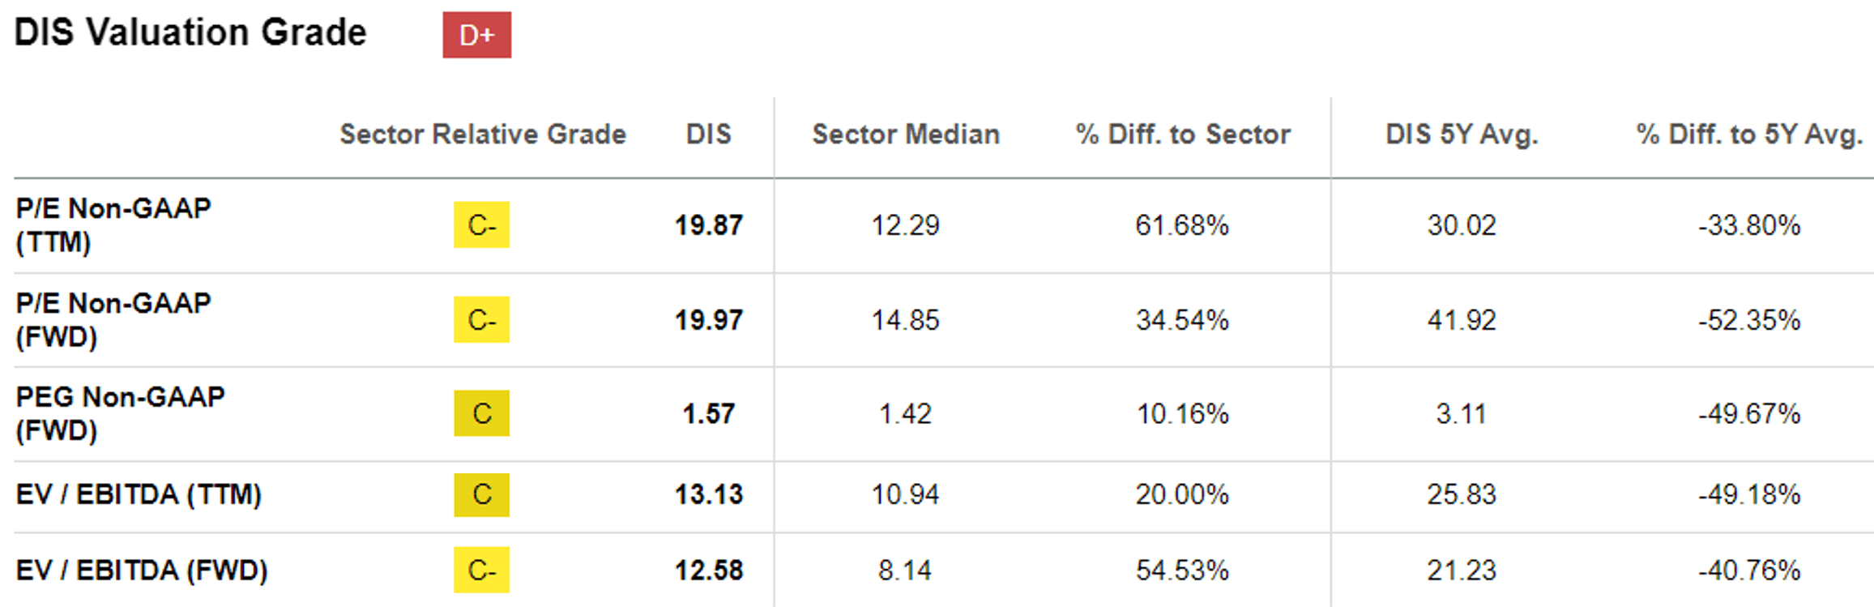Click the DIS 5Y Avg. column header
The height and width of the screenshot is (607, 1874).
point(1462,134)
